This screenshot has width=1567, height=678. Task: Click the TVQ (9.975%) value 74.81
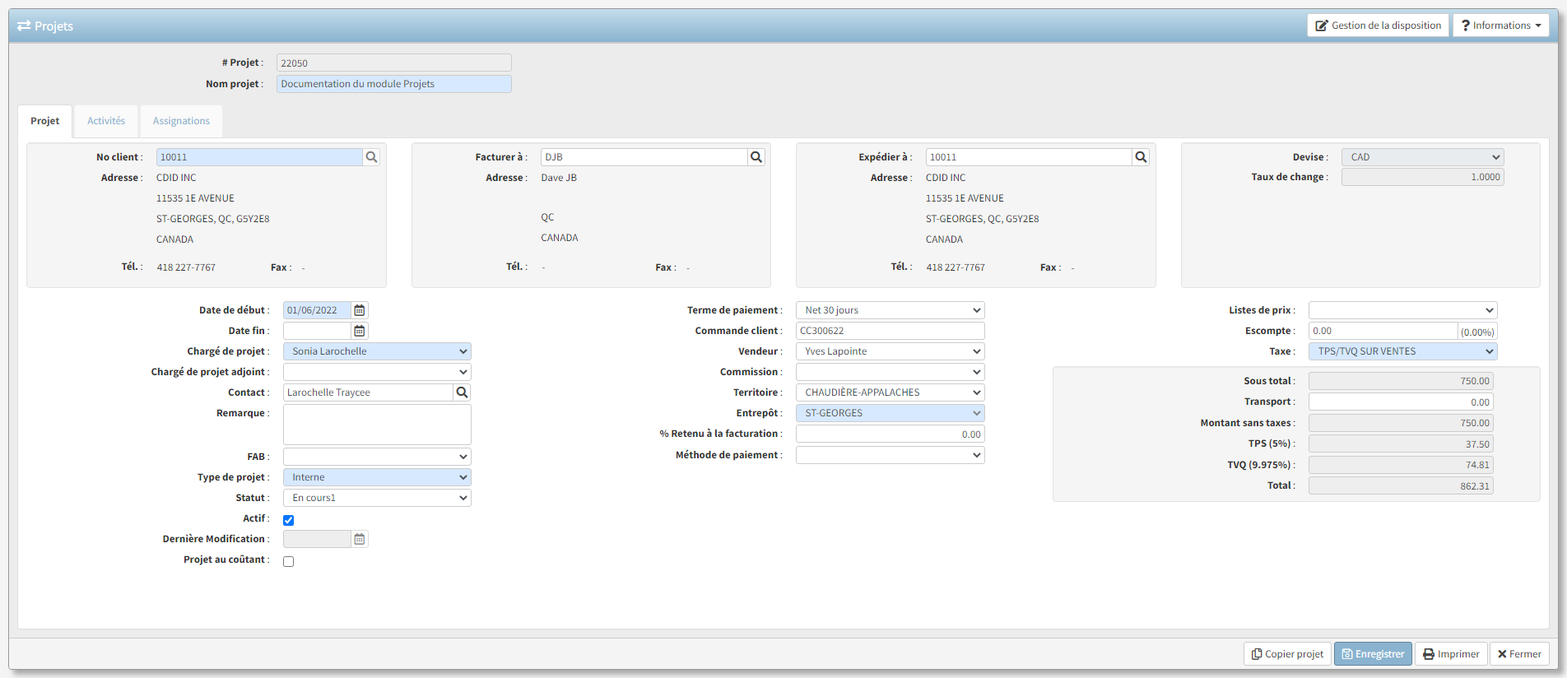pos(1401,465)
